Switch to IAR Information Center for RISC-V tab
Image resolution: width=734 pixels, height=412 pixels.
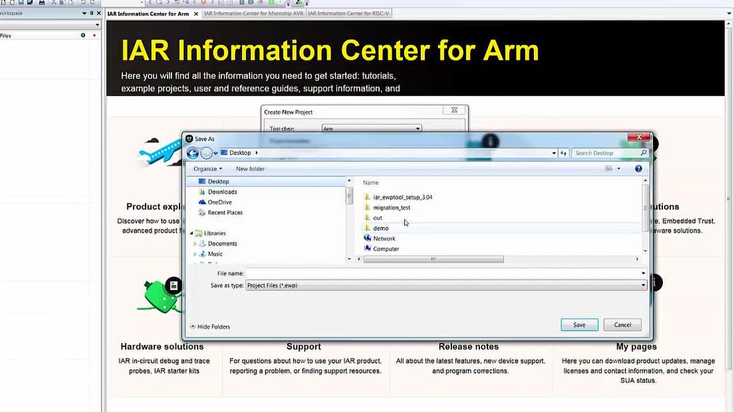point(348,14)
